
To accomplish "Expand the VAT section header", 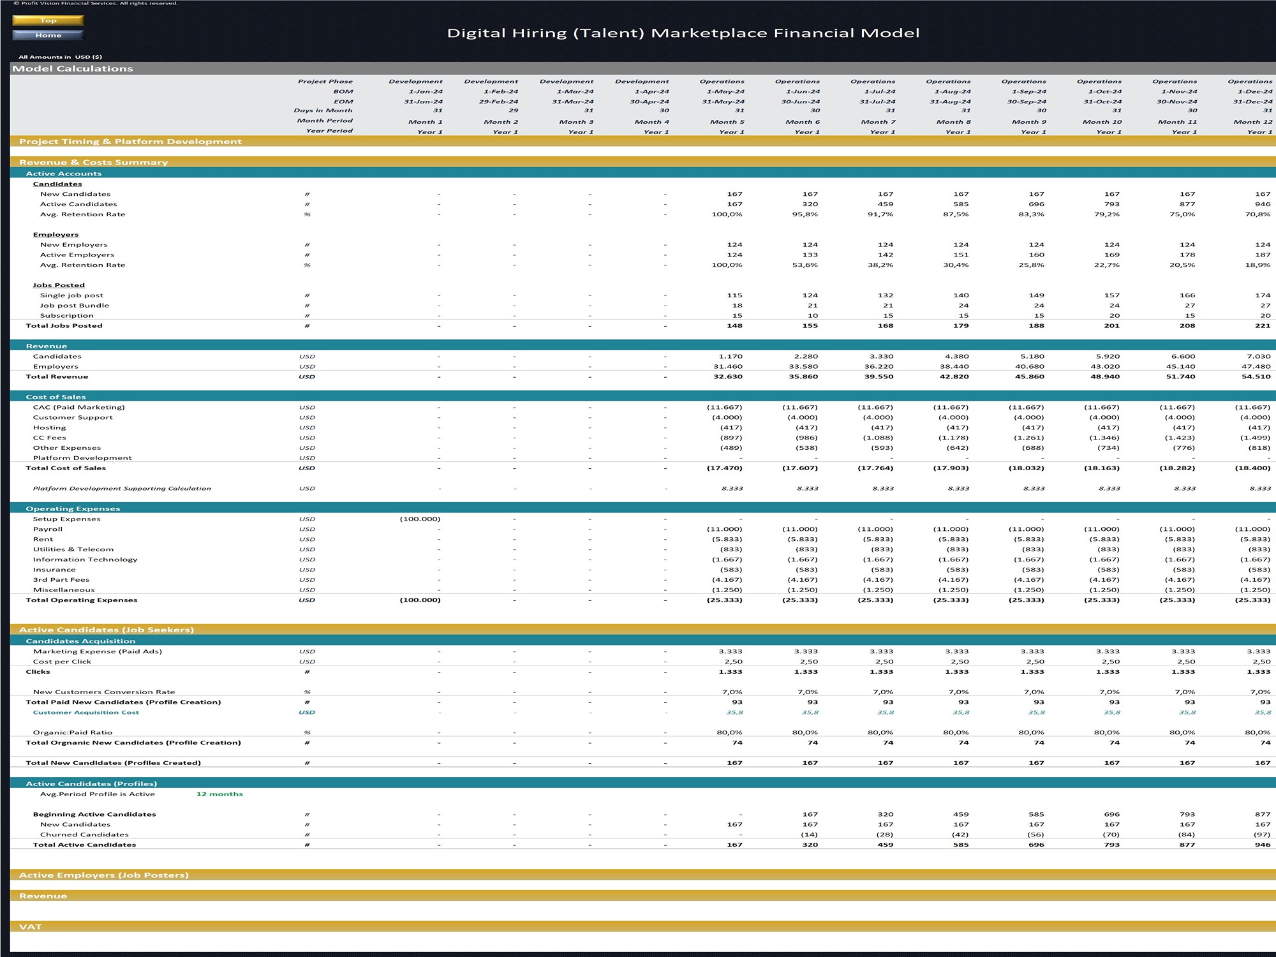I will click(x=643, y=926).
